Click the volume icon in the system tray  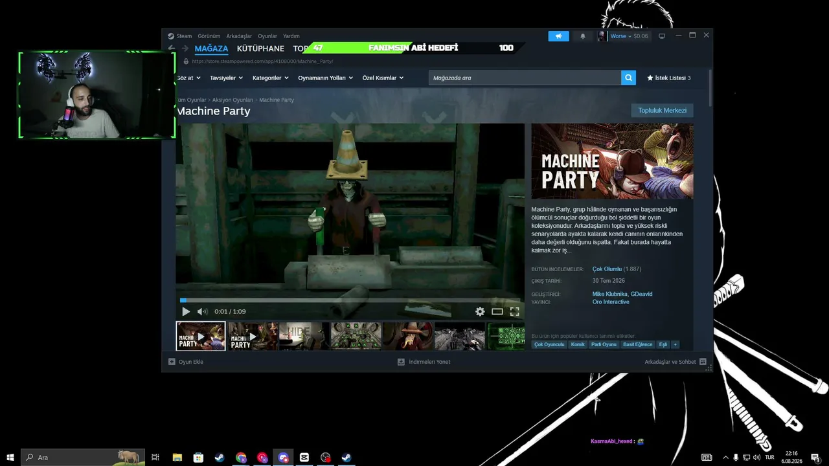click(x=756, y=458)
